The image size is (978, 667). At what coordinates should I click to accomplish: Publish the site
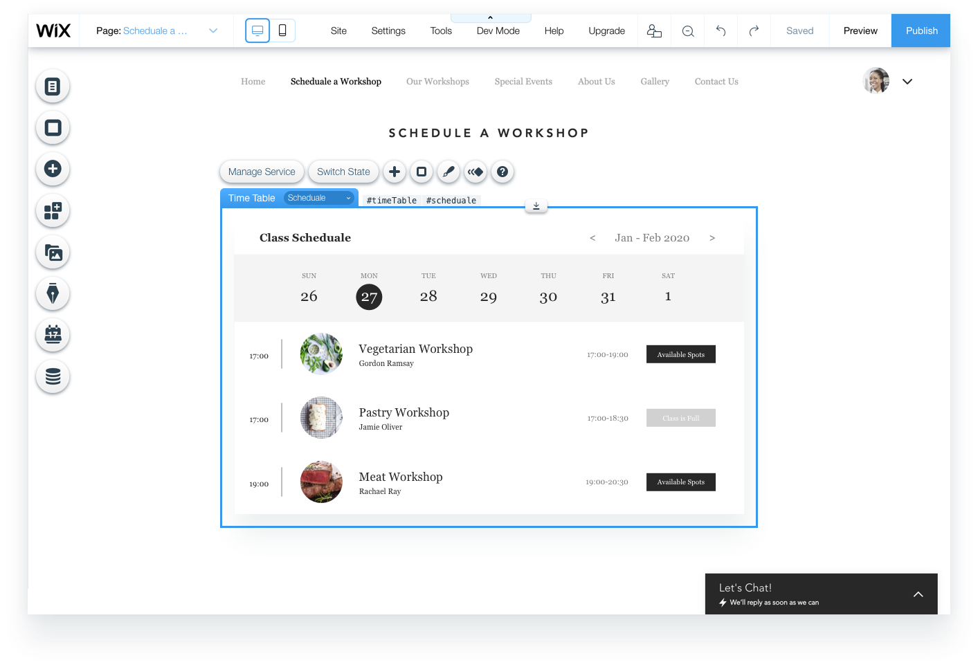pyautogui.click(x=921, y=30)
